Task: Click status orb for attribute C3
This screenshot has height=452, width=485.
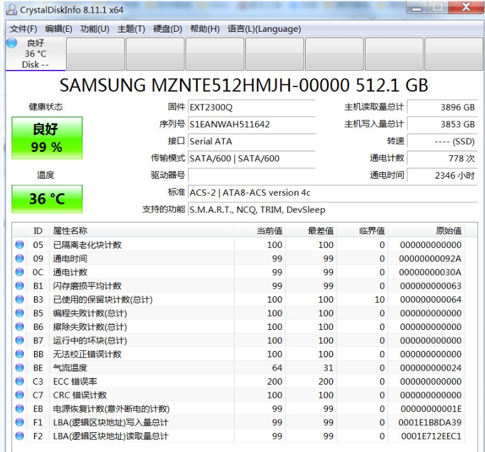Action: point(20,381)
